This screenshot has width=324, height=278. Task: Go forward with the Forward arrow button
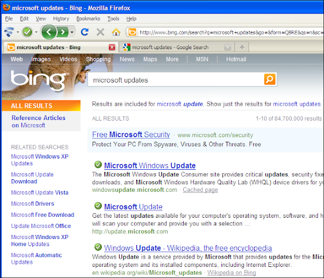pyautogui.click(x=62, y=32)
